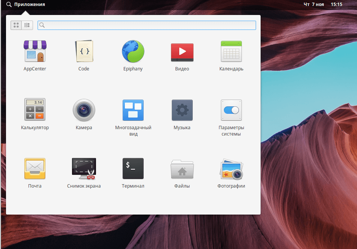
Task: Click the magnifier icon in top panel
Action: coord(9,4)
